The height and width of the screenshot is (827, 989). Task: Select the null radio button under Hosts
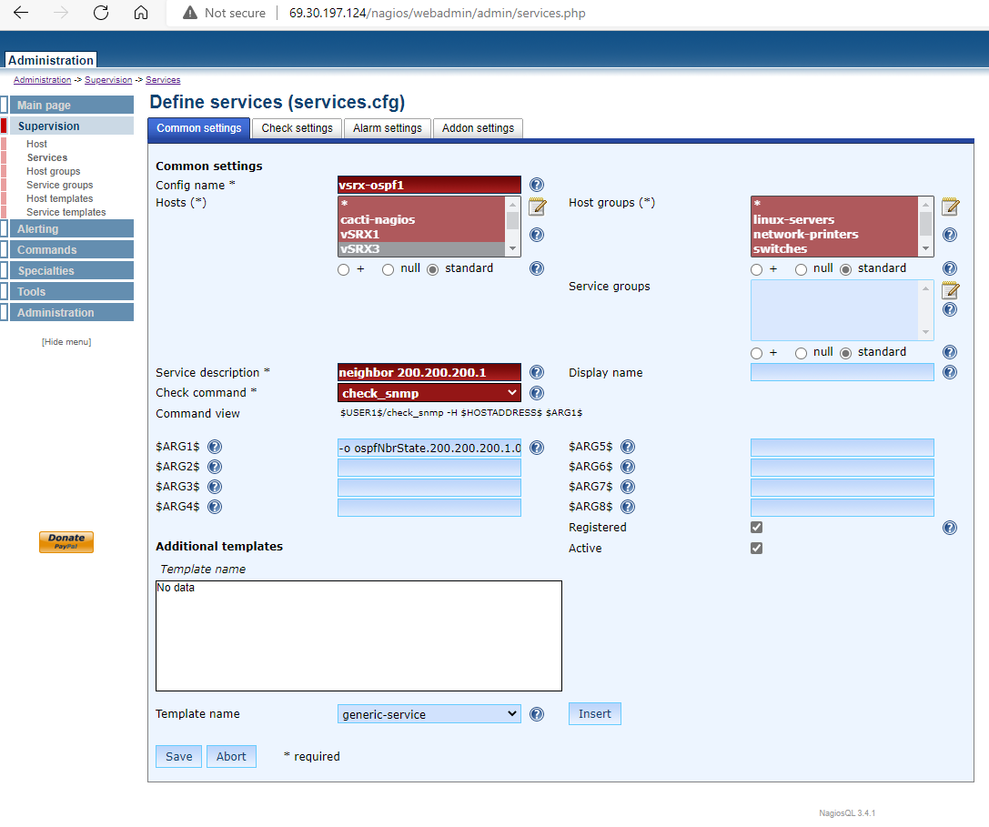389,269
